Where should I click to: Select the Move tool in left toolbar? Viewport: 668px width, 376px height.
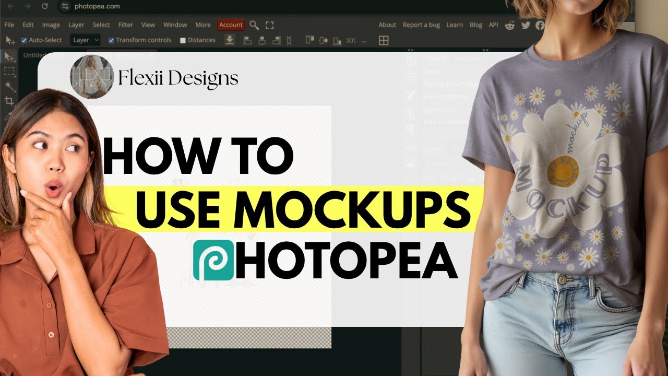pyautogui.click(x=9, y=56)
